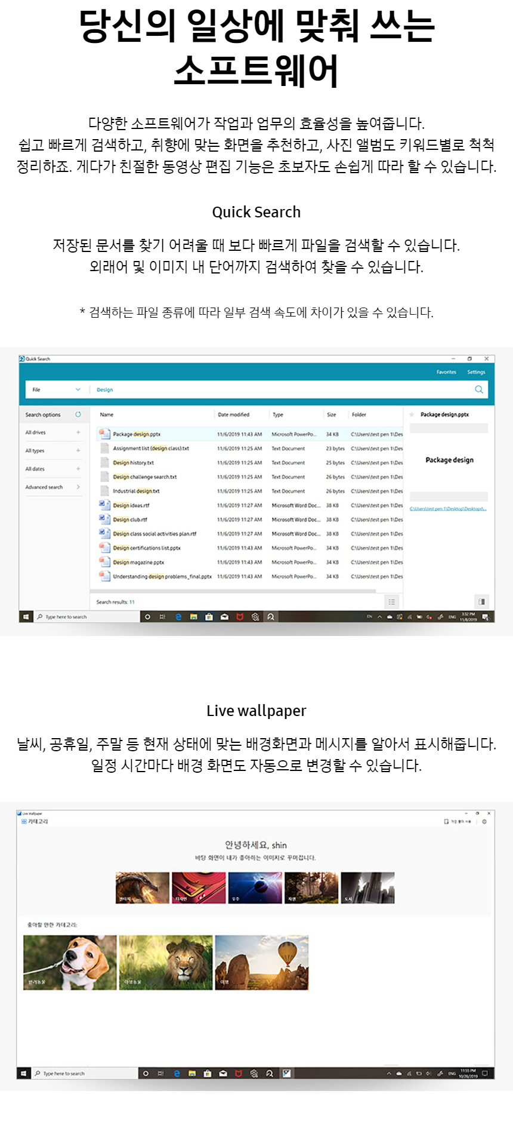
Task: Expand the All types filter
Action: pos(78,451)
